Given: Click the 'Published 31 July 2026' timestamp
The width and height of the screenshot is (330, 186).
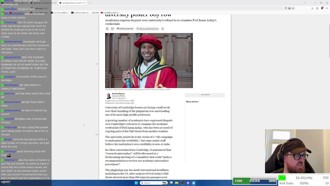Looking at the screenshot, I should [120, 103].
